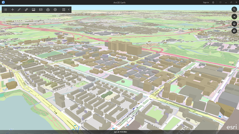Restore down the ArcGIS Earth window
The width and height of the screenshot is (239, 134).
pos(231,2)
